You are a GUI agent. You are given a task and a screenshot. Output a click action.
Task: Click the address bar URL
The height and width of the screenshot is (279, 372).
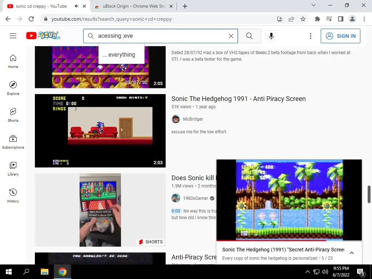point(112,19)
